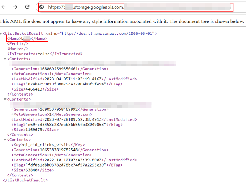Select the empty Prefix element
This screenshot has width=246, height=185.
click(18, 44)
